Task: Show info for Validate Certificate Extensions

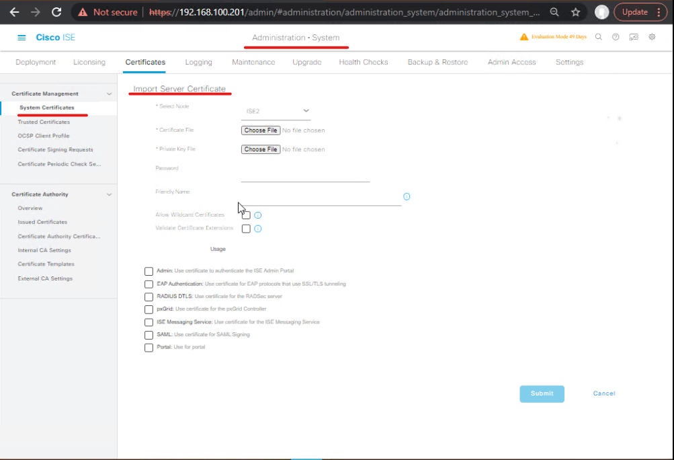Action: (x=258, y=229)
